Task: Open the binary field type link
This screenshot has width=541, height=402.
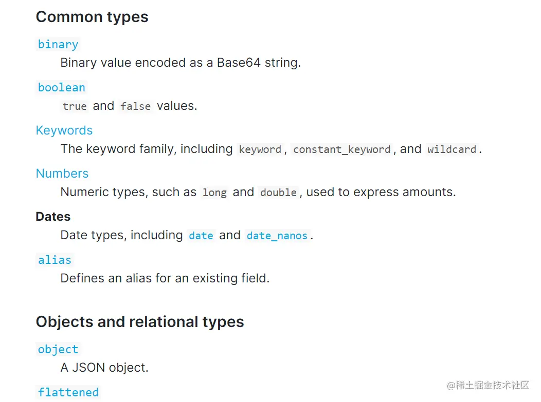Action: [x=58, y=44]
